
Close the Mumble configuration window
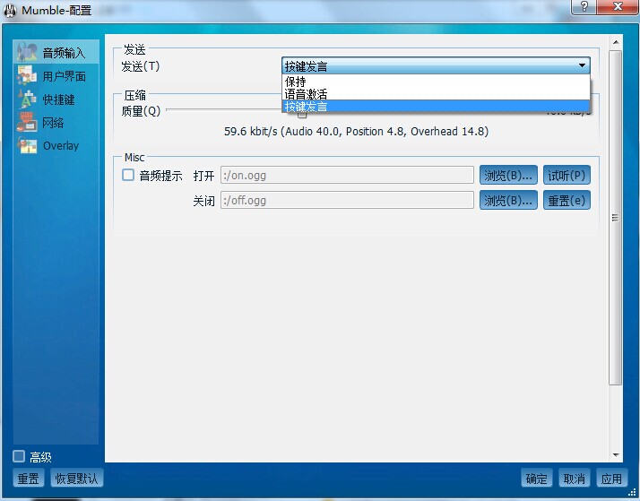[x=618, y=7]
